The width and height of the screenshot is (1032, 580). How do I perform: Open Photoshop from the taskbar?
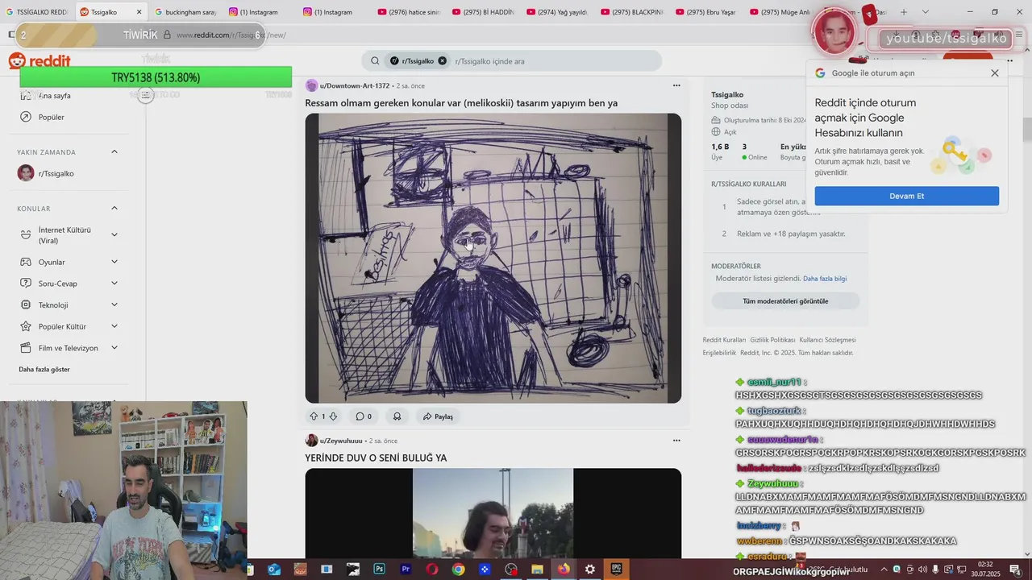pyautogui.click(x=379, y=570)
